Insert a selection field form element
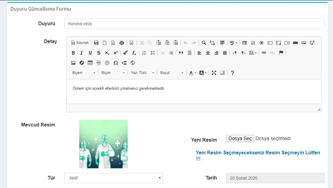 pos(287,43)
